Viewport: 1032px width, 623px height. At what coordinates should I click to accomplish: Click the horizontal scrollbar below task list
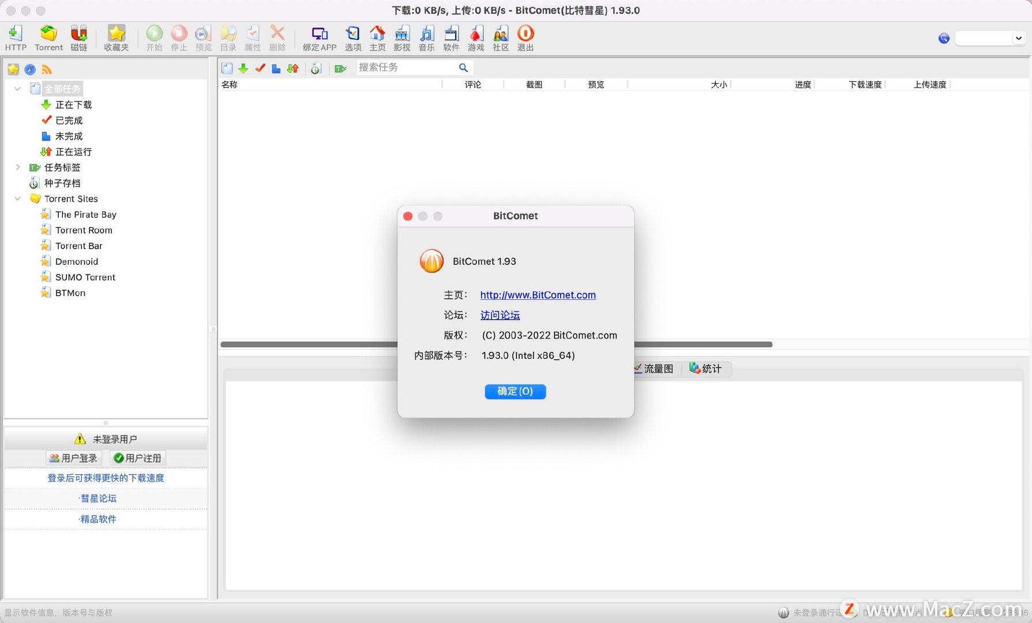(496, 344)
